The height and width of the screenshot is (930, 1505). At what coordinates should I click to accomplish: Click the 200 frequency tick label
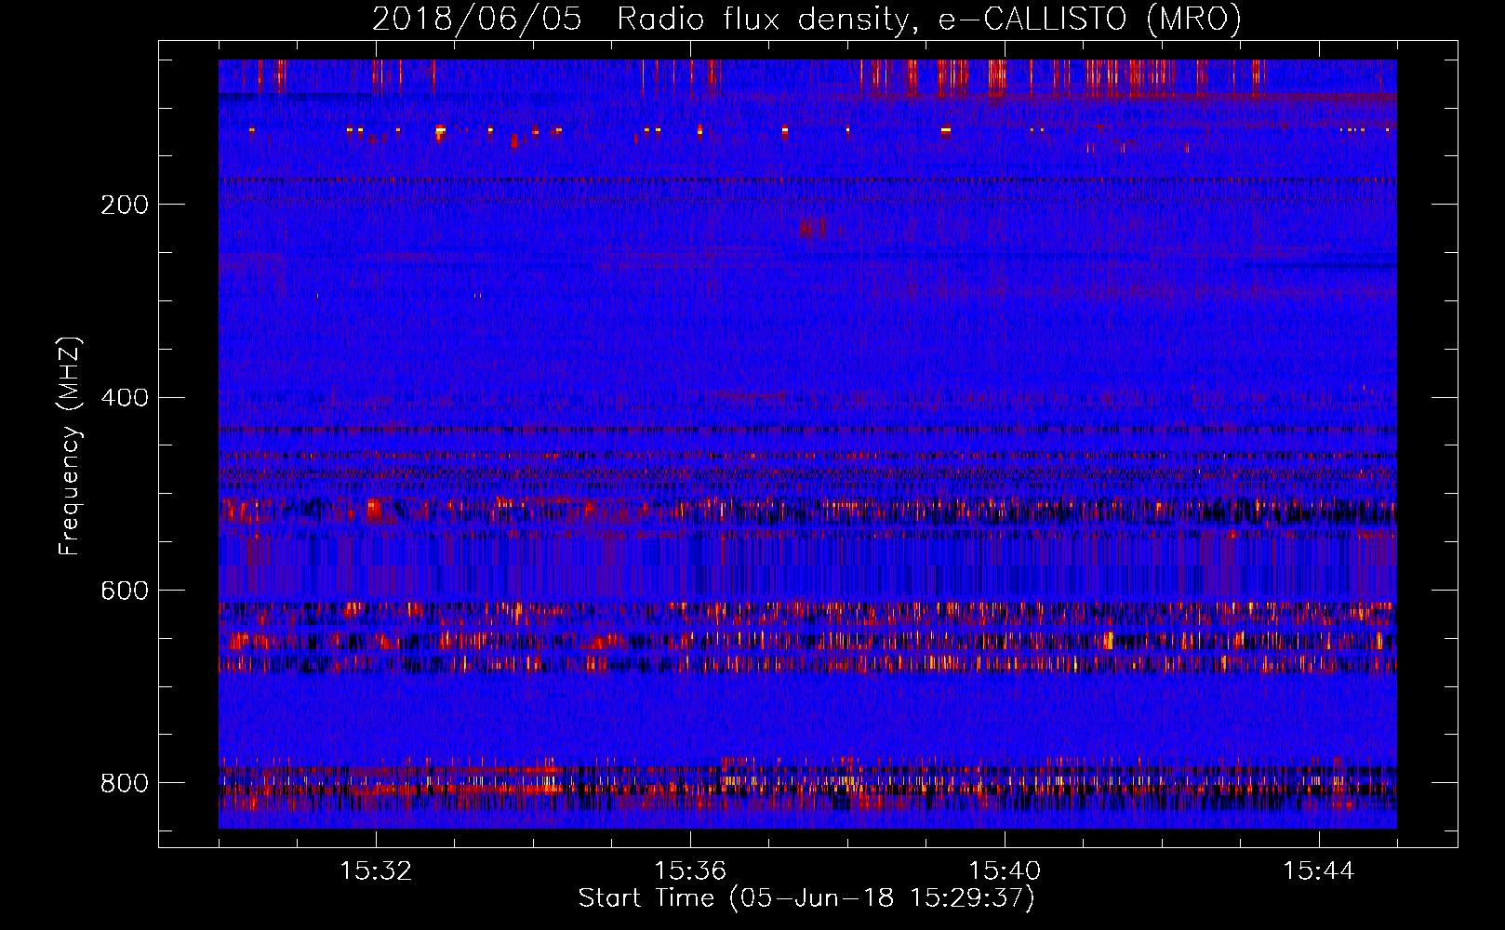pos(125,205)
